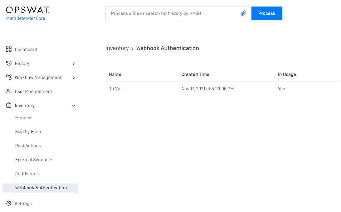Select the Inventory menu label

pos(25,106)
